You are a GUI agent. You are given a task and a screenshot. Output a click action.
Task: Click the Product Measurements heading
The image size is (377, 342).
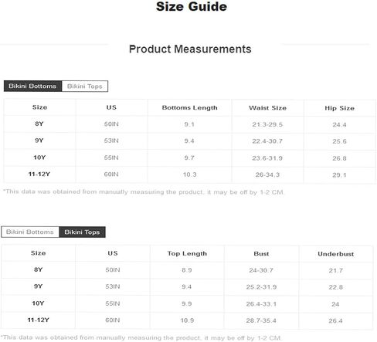coord(190,49)
